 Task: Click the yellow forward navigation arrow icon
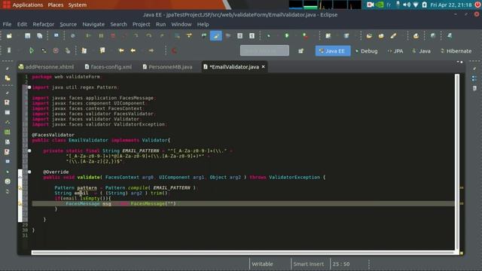151,50
